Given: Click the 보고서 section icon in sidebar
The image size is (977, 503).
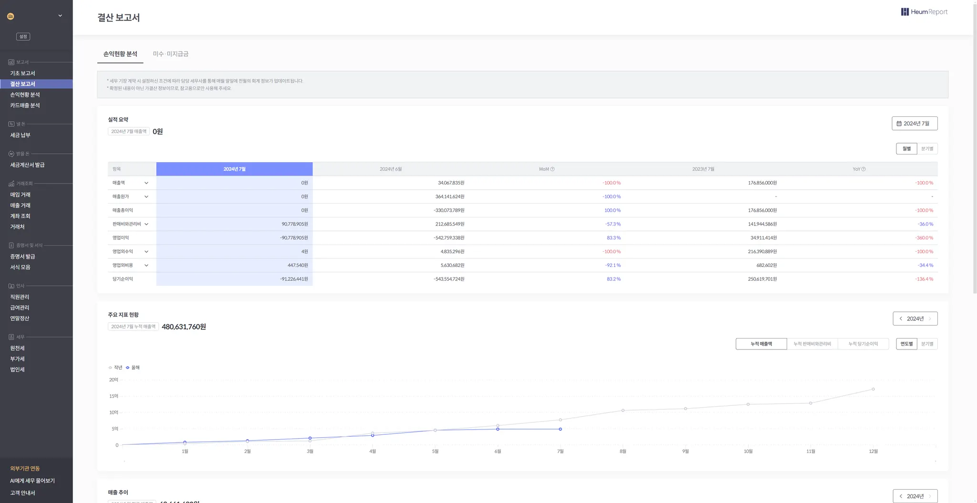Looking at the screenshot, I should coord(11,62).
